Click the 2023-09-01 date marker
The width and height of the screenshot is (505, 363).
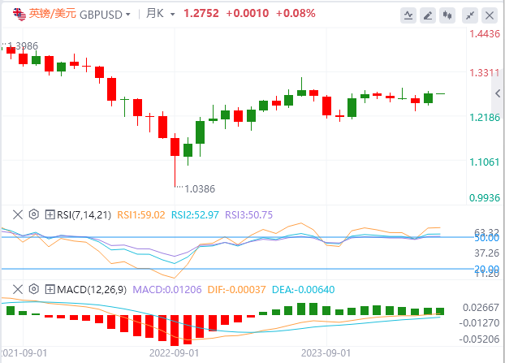click(326, 353)
